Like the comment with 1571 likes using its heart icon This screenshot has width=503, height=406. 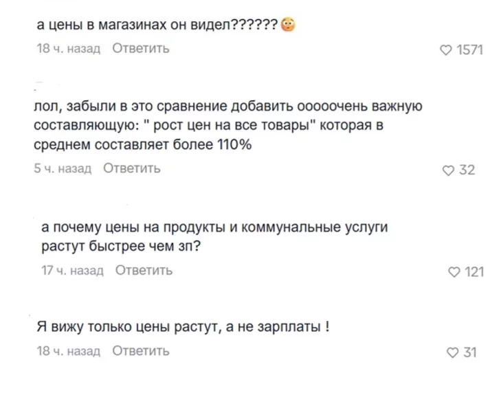(x=446, y=50)
